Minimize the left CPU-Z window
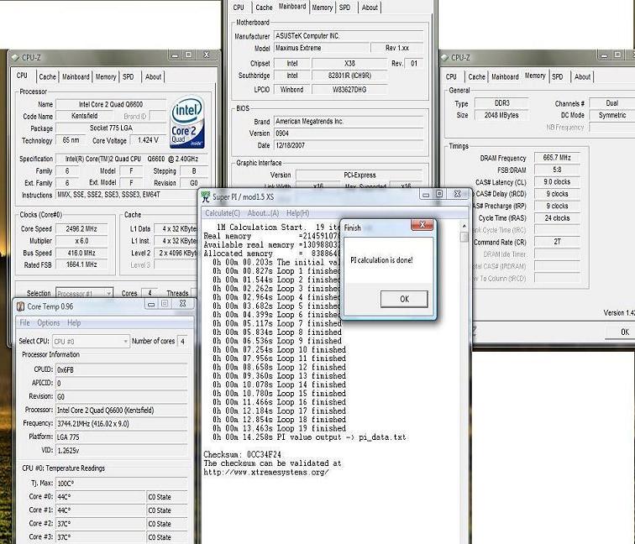 tap(175, 55)
